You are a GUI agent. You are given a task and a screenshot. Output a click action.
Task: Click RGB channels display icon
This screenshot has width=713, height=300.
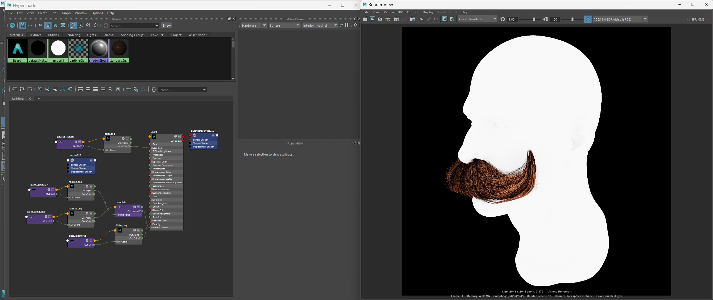pyautogui.click(x=421, y=19)
